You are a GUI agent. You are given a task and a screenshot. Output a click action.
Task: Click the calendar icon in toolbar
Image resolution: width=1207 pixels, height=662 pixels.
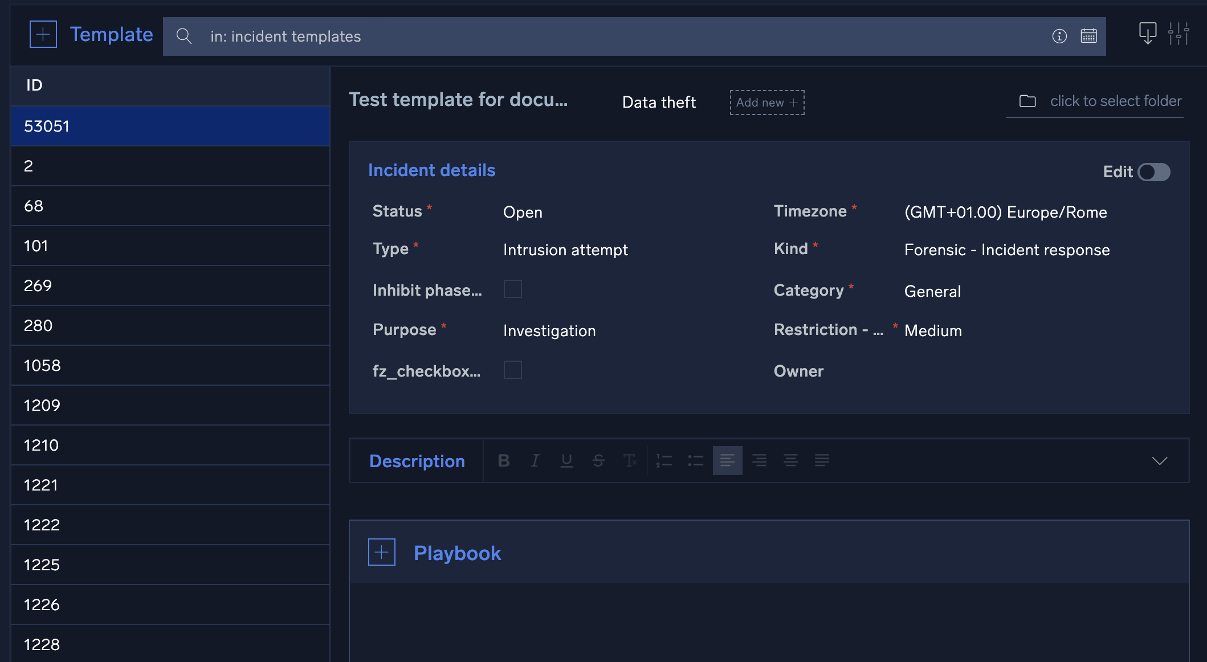point(1088,35)
